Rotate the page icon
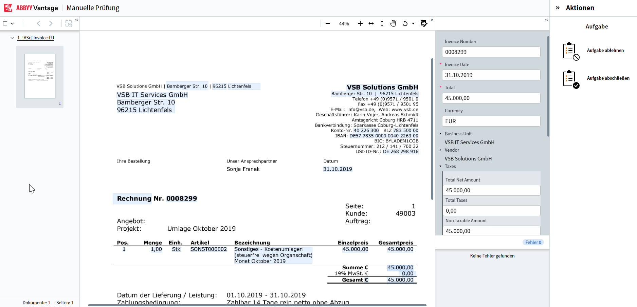 coord(405,23)
